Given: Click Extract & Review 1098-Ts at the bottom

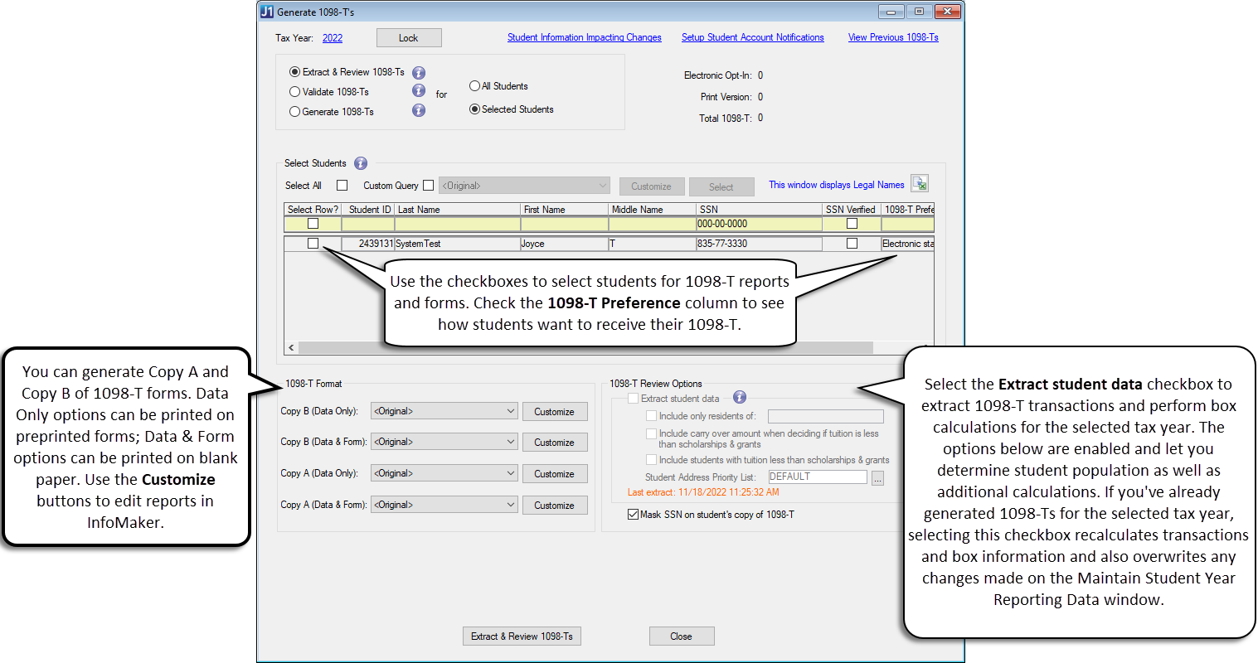Looking at the screenshot, I should pyautogui.click(x=521, y=636).
